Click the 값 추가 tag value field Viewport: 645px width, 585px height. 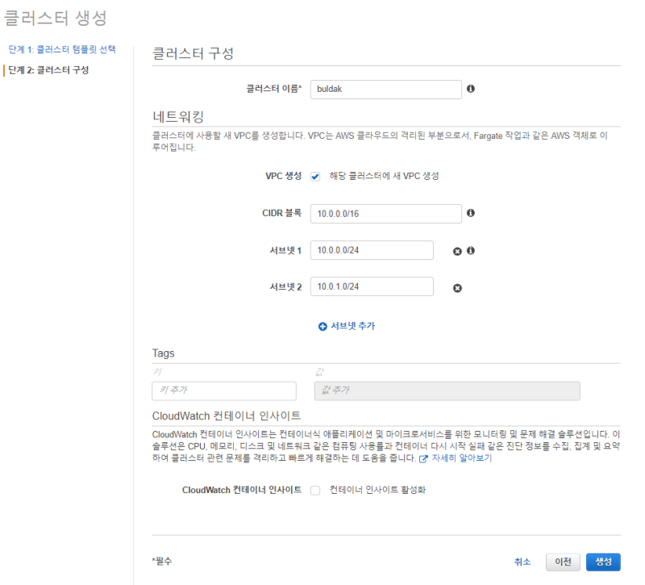click(x=447, y=391)
